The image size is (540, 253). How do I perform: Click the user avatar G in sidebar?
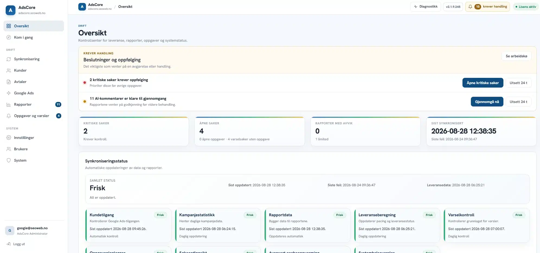[10, 230]
